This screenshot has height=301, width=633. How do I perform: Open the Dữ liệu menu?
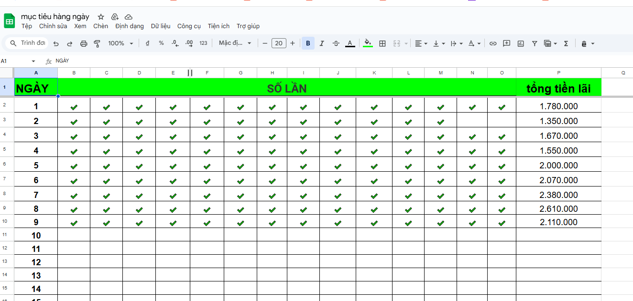click(161, 26)
